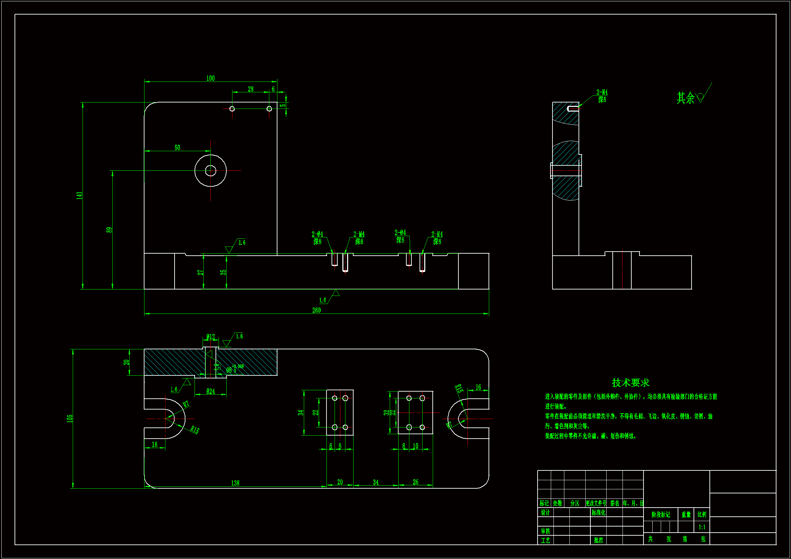The height and width of the screenshot is (559, 791).
Task: Select the 50 horizontal dimension text
Action: point(177,147)
